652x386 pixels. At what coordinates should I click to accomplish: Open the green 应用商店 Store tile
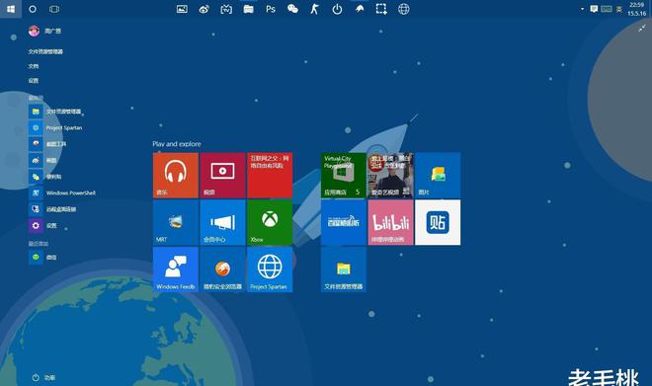(344, 175)
